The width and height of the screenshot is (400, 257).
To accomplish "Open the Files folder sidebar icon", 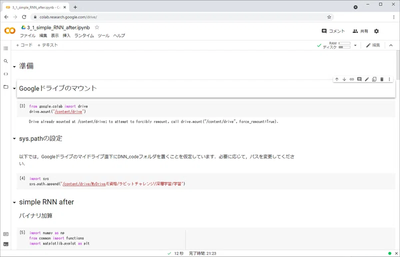I will pyautogui.click(x=6, y=87).
